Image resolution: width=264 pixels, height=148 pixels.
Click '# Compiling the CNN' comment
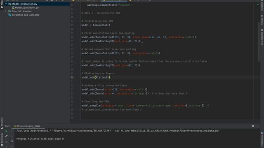(x=95, y=102)
